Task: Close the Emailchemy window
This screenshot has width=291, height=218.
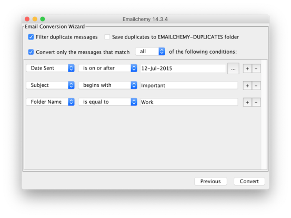Action: [x=27, y=19]
